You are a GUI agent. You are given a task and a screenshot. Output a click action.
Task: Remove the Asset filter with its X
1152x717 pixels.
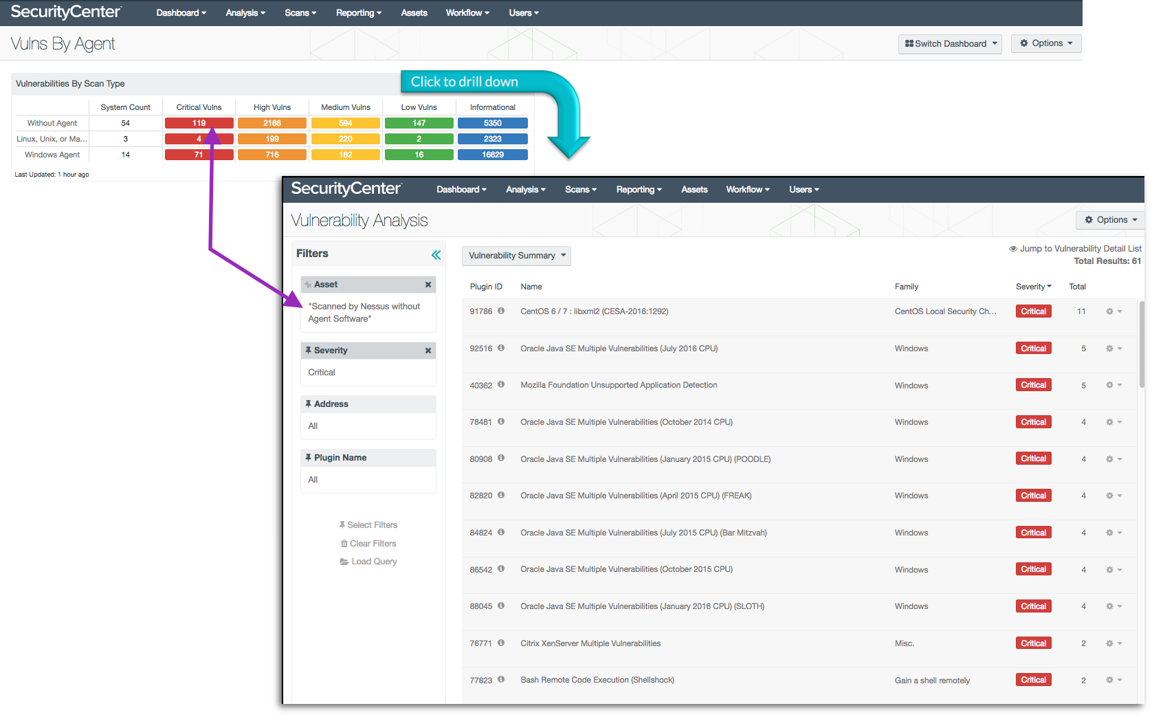click(x=428, y=285)
